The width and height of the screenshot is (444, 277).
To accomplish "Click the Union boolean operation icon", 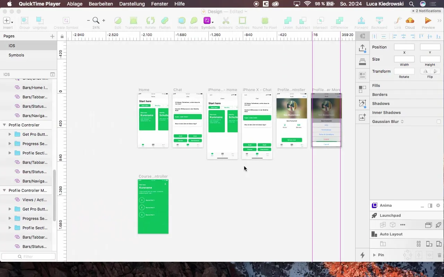I will coord(288,21).
